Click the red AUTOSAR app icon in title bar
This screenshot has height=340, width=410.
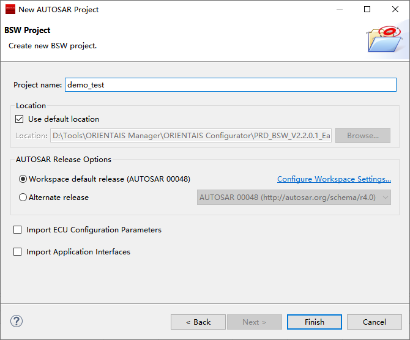[x=10, y=9]
